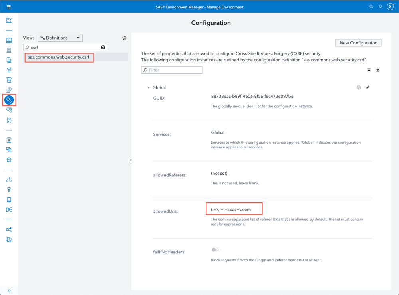Select sas.commons.web.security.csrf definition
Viewport: 399px width, 295px height.
pos(59,57)
